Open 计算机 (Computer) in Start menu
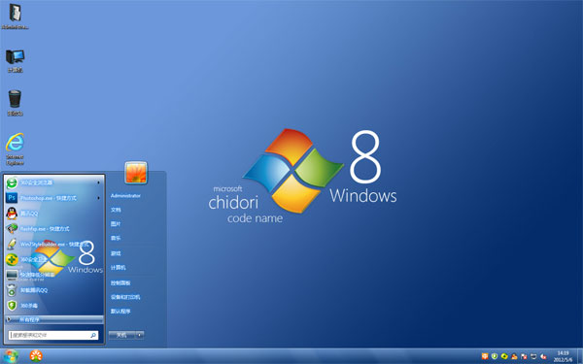Screen dimensions: 583x364 tap(119, 268)
